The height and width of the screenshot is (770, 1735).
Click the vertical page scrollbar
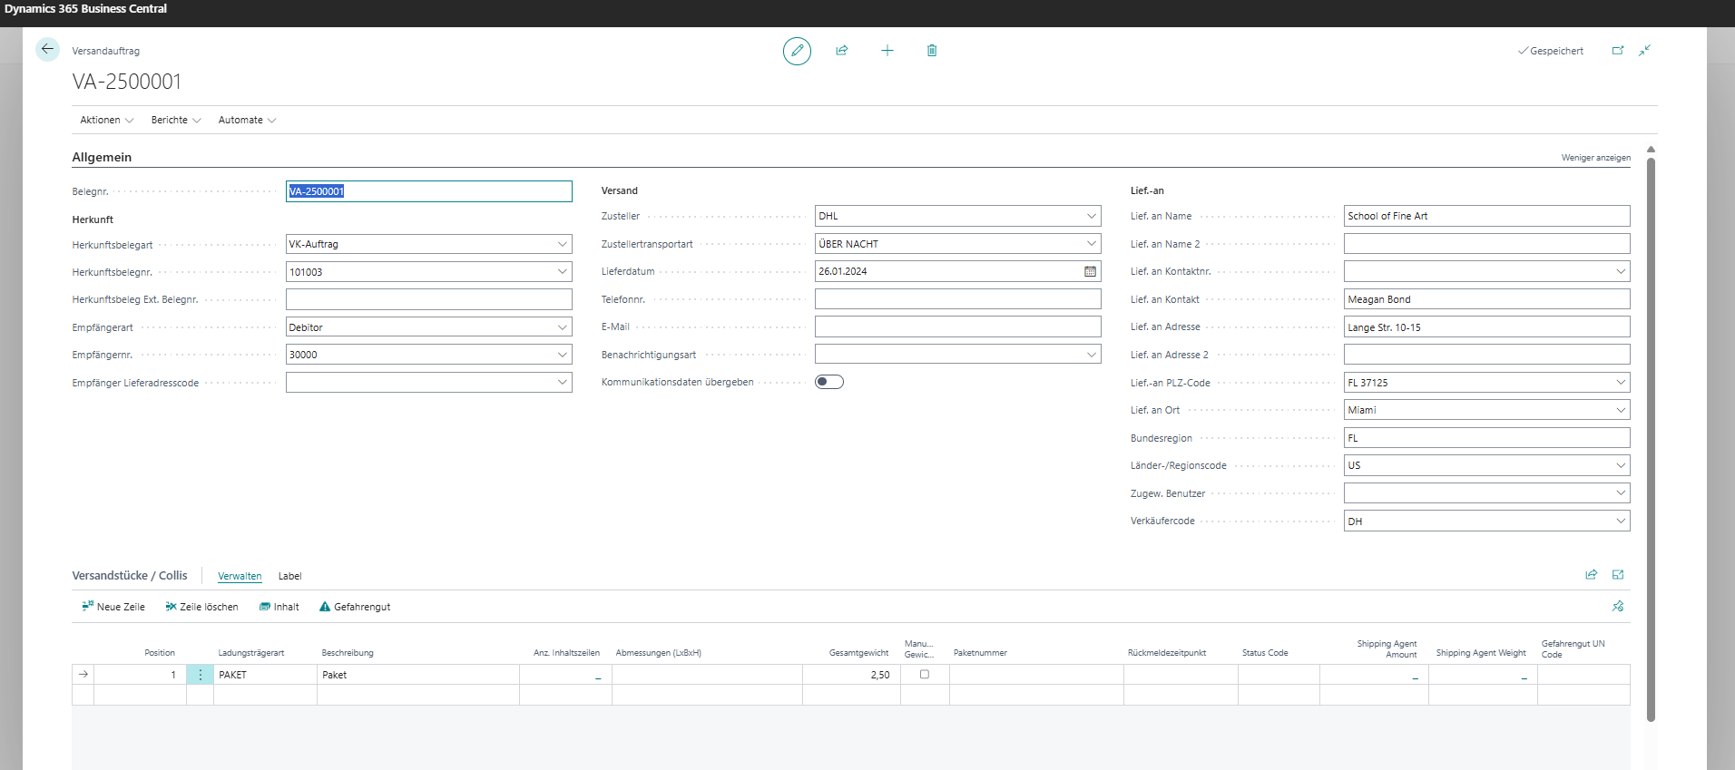(1651, 435)
